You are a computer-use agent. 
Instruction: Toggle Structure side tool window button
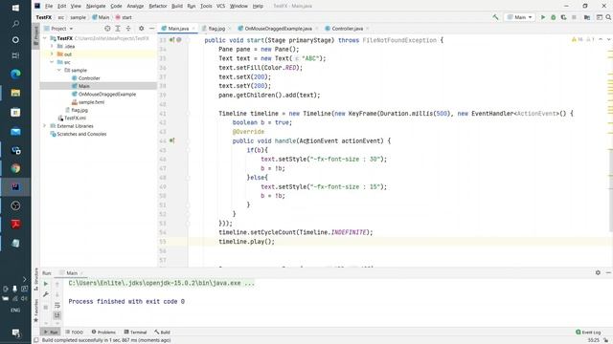[x=36, y=279]
